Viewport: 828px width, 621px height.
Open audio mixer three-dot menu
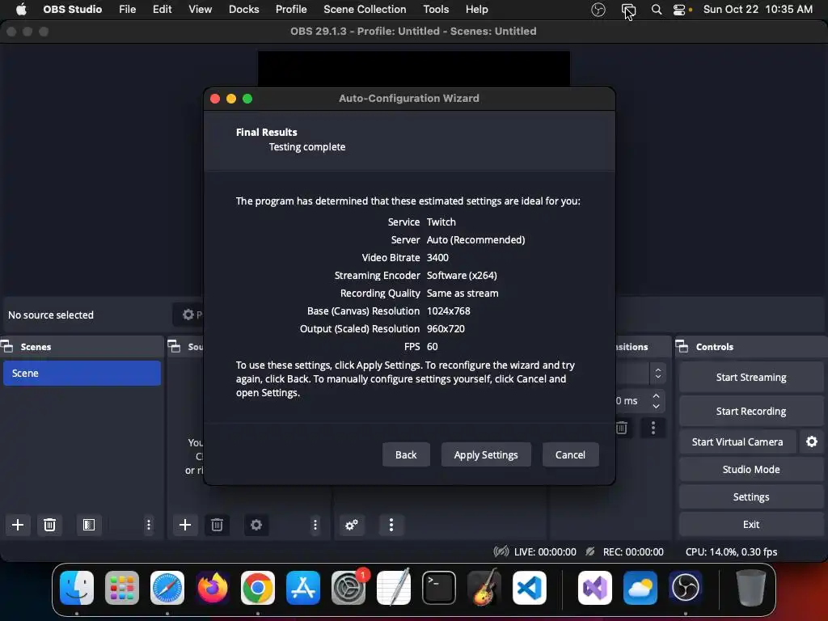(391, 524)
